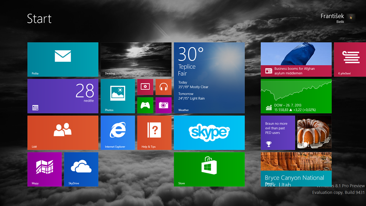366x206 pixels.
Task: Launch Internet Explorer
Action: [118, 132]
